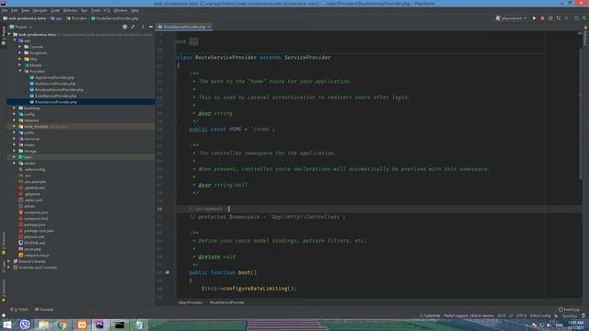Expand the bootstrap folder
The height and width of the screenshot is (331, 589).
(x=15, y=108)
